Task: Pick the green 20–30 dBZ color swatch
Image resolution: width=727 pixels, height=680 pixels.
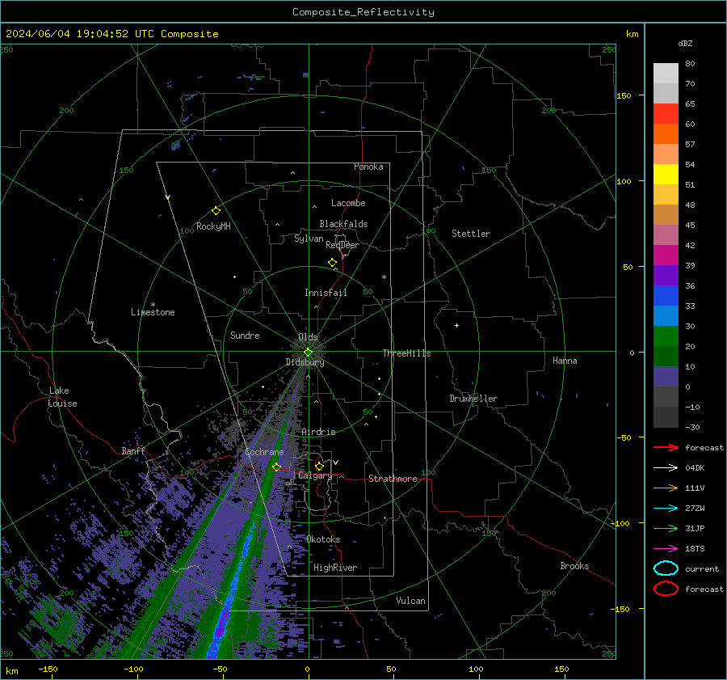Action: [x=666, y=336]
